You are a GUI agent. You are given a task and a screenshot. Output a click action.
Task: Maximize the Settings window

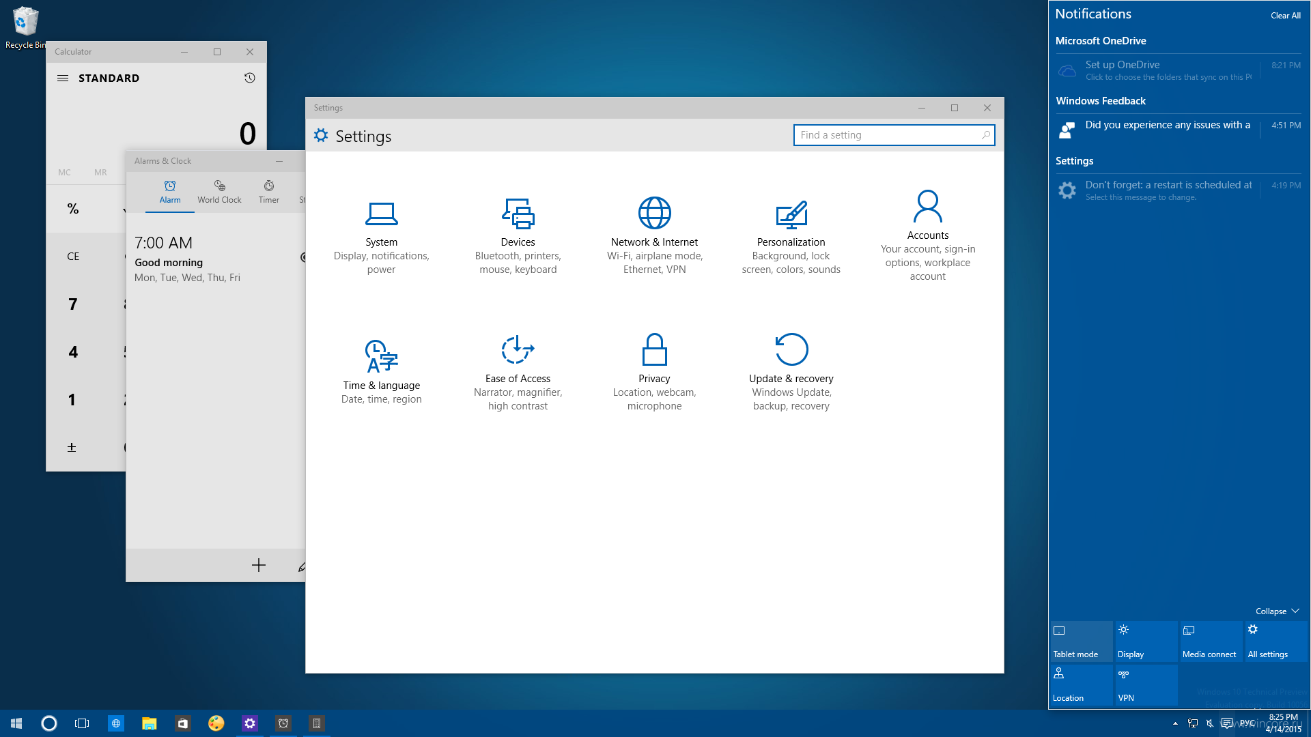954,108
